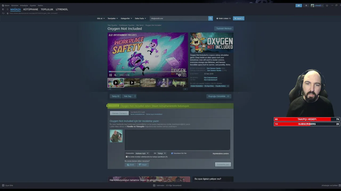
Task: Reload the store page
Action: point(3,13)
